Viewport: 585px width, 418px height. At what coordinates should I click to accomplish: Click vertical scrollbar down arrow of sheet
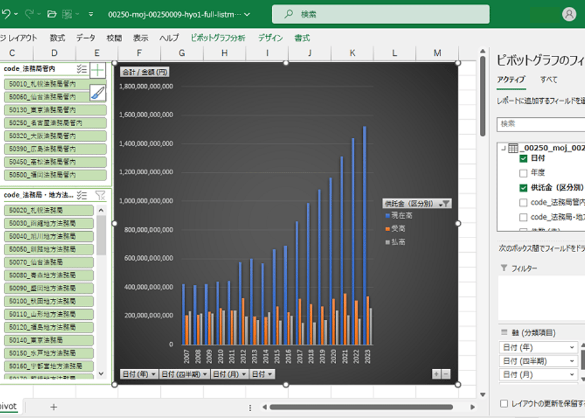tap(482, 395)
